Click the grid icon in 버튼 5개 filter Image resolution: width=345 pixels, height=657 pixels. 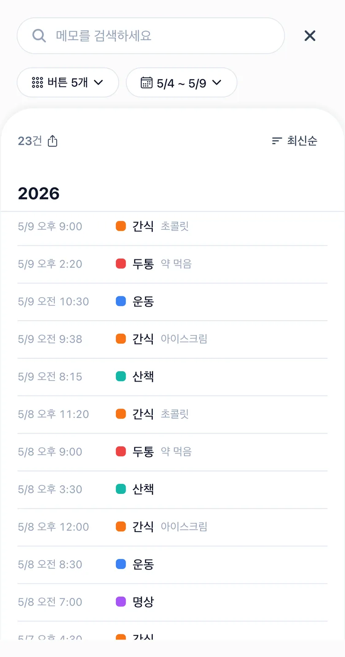click(x=37, y=82)
